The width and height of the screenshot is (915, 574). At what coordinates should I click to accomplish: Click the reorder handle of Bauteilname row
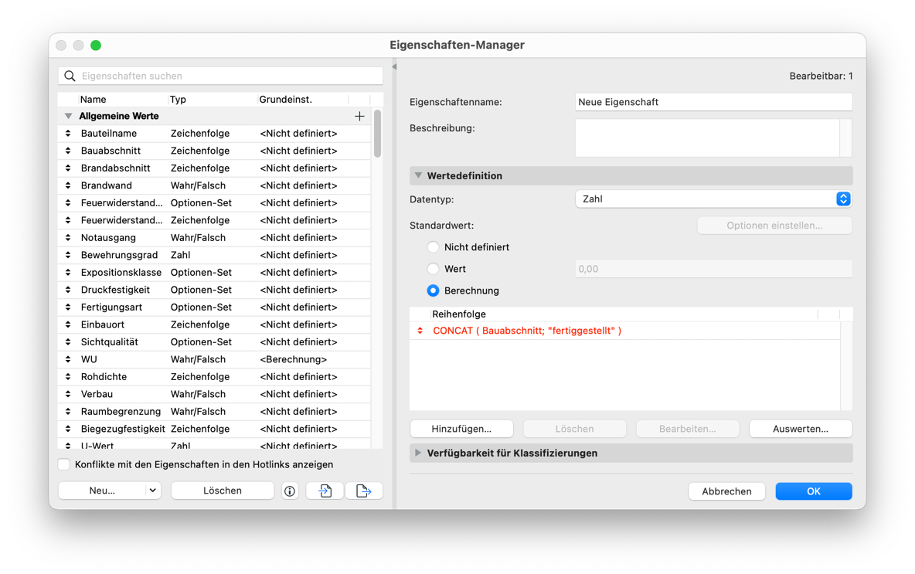68,134
